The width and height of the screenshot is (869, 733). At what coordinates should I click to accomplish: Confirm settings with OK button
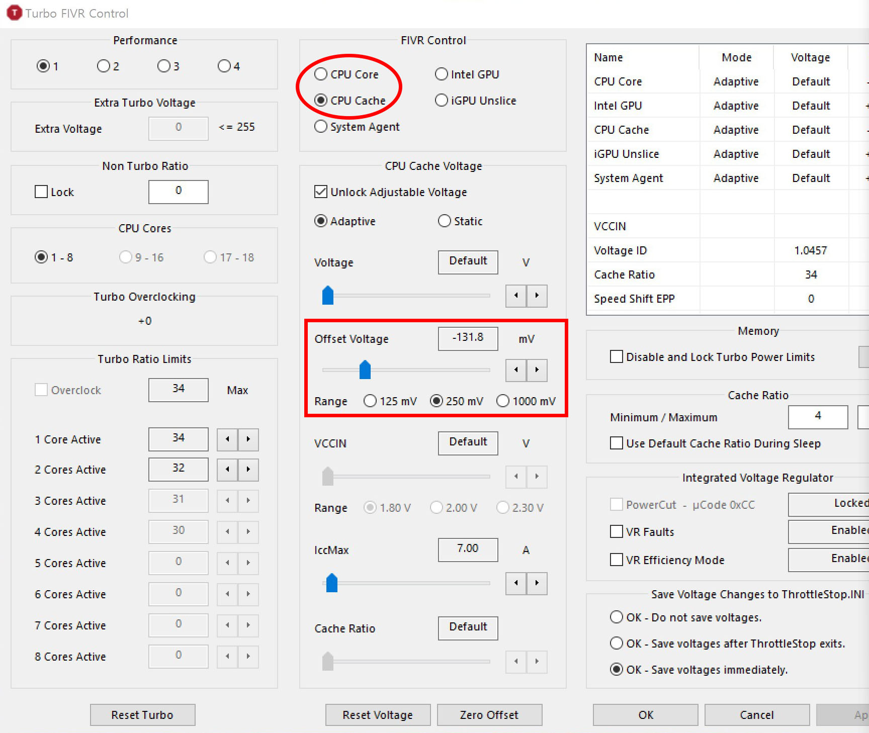[x=646, y=715]
